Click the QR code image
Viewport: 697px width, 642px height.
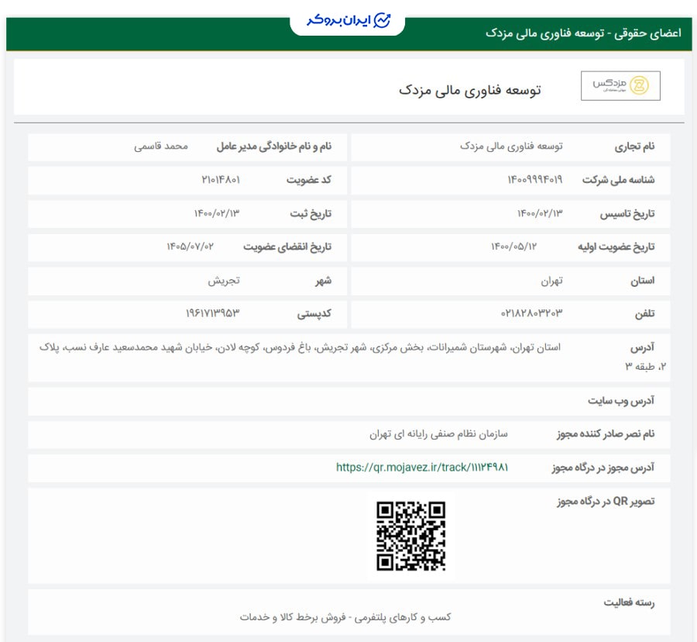click(x=410, y=536)
